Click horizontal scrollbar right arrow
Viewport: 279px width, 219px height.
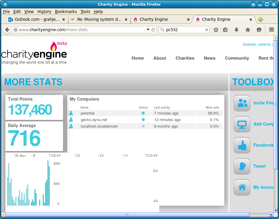point(271,215)
